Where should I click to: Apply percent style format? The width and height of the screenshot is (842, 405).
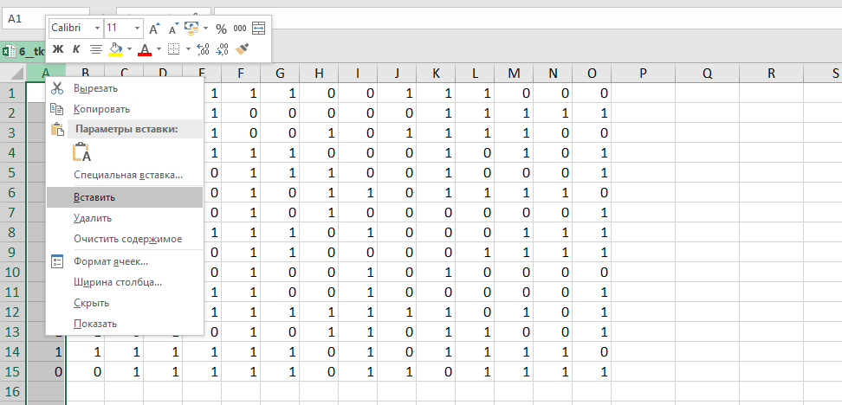click(221, 29)
